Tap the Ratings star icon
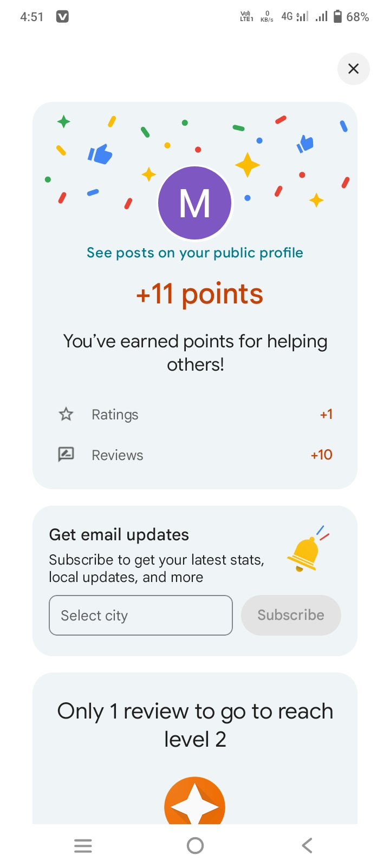This screenshot has width=390, height=867. tap(66, 415)
